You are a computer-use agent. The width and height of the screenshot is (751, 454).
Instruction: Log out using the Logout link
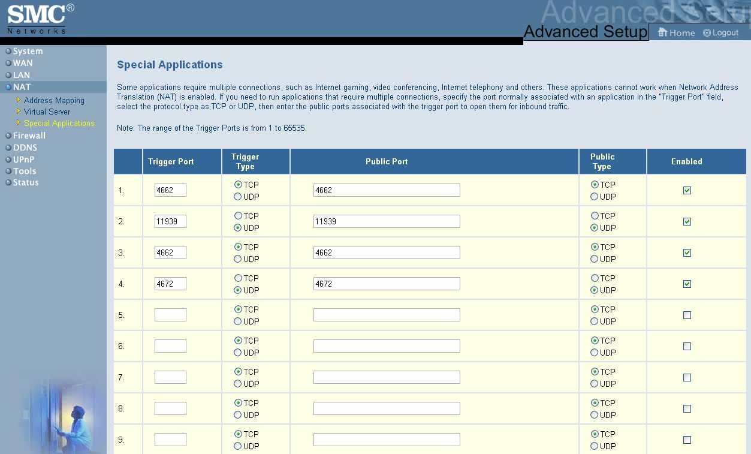point(721,33)
